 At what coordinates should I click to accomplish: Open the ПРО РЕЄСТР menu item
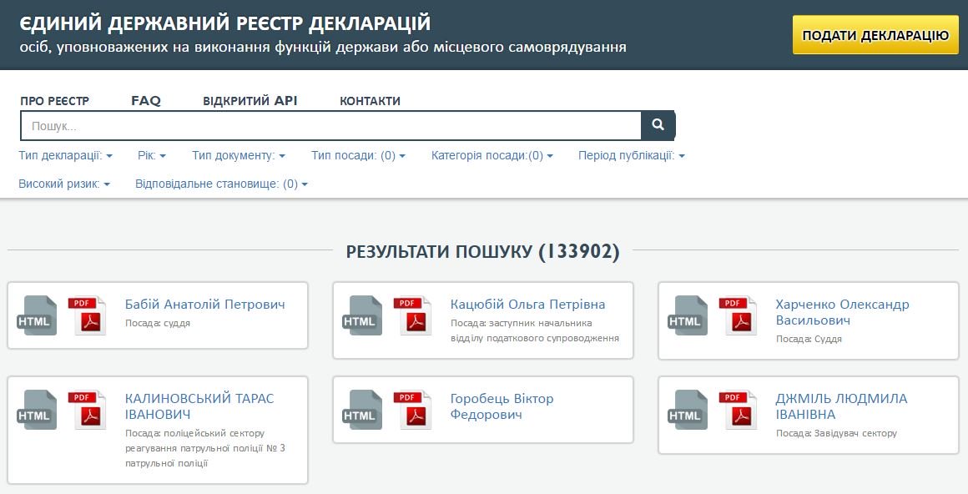[x=55, y=101]
